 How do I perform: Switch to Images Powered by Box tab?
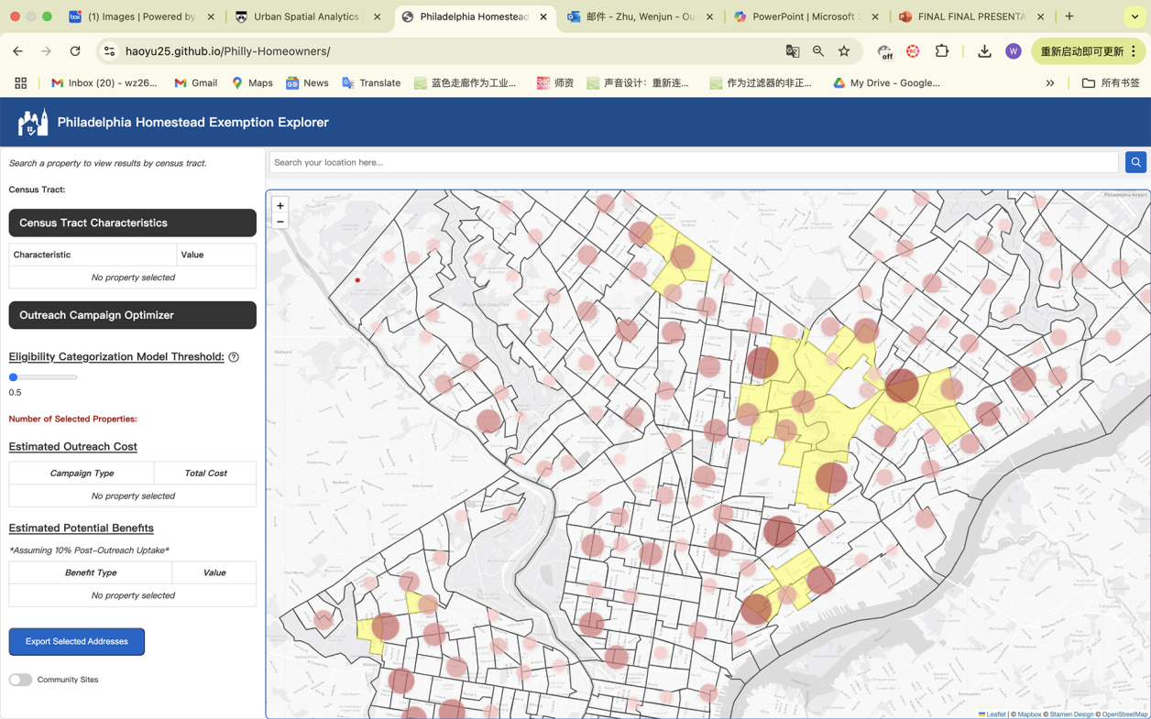click(x=141, y=16)
